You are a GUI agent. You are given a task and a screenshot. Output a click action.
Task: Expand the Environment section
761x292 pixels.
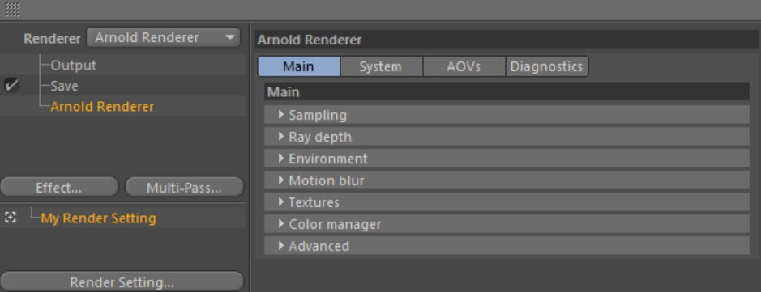[x=507, y=159]
